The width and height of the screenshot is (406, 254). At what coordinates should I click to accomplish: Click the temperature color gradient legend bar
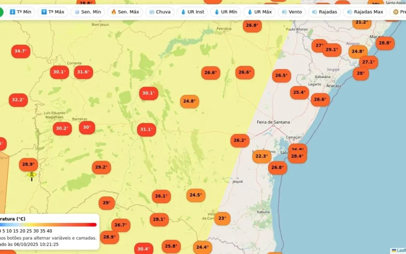(48, 224)
